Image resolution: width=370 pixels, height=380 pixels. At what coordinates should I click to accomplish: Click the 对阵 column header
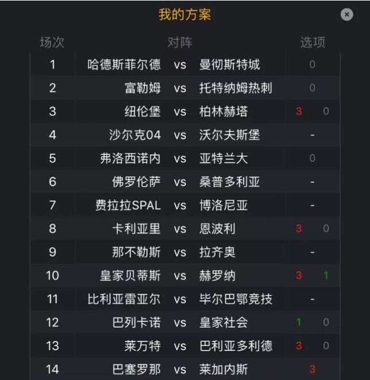point(180,43)
